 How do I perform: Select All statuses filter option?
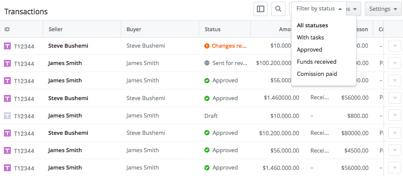pos(312,26)
